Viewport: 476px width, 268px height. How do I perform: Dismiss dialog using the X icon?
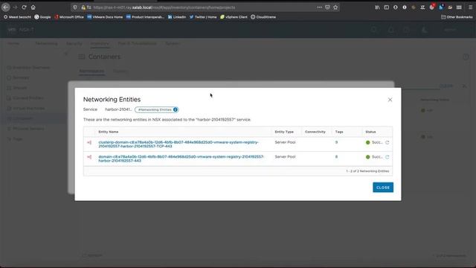click(390, 100)
